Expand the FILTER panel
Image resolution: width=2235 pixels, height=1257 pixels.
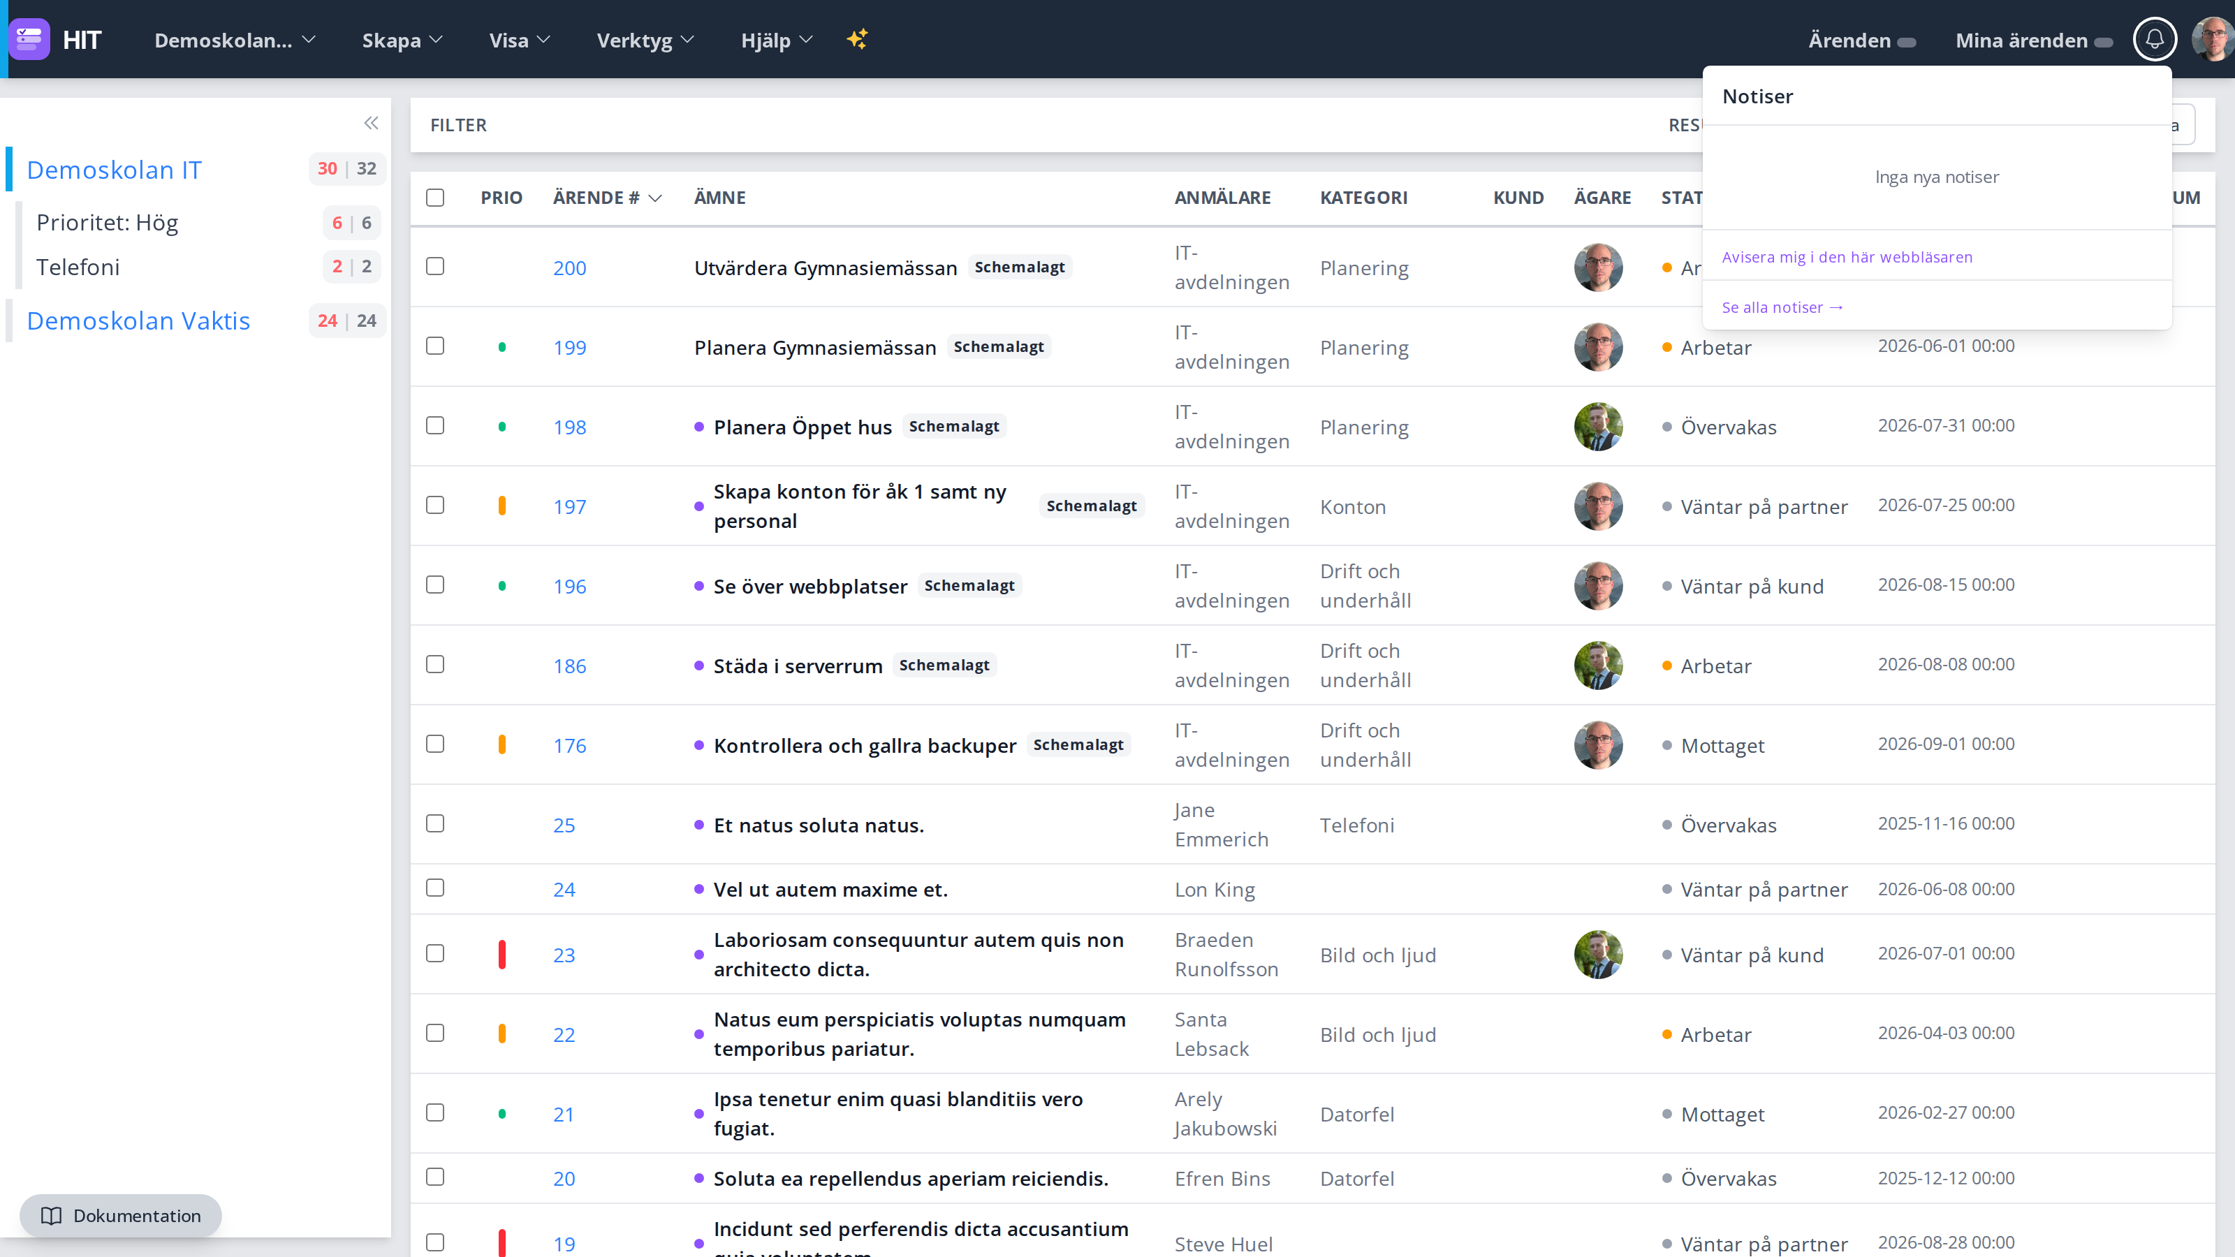pos(458,125)
